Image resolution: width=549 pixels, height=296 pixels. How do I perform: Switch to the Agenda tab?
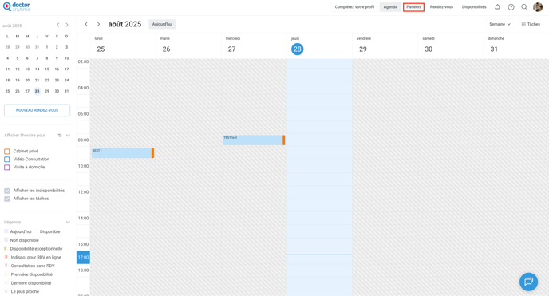coord(390,7)
